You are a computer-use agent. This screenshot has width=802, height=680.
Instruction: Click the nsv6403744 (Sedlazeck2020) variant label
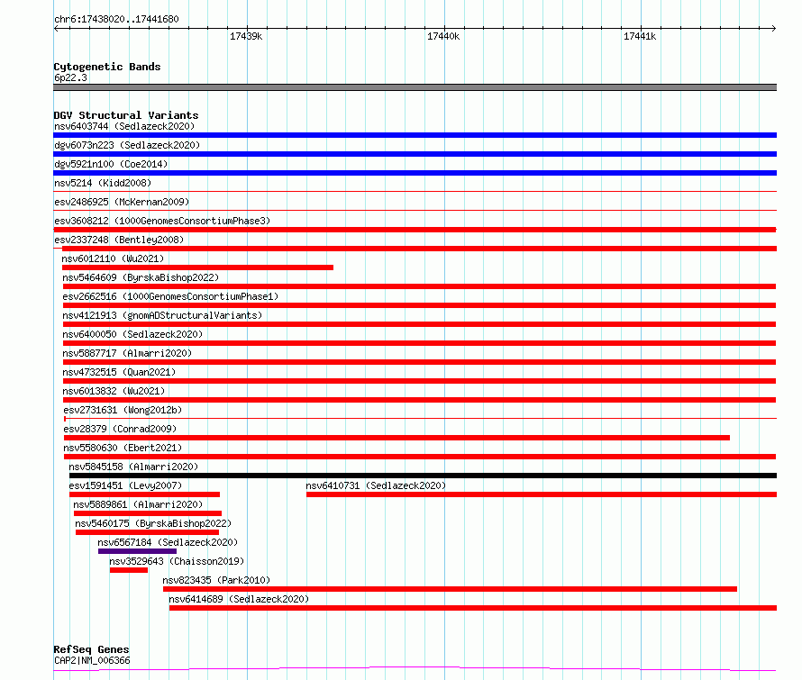click(x=124, y=126)
